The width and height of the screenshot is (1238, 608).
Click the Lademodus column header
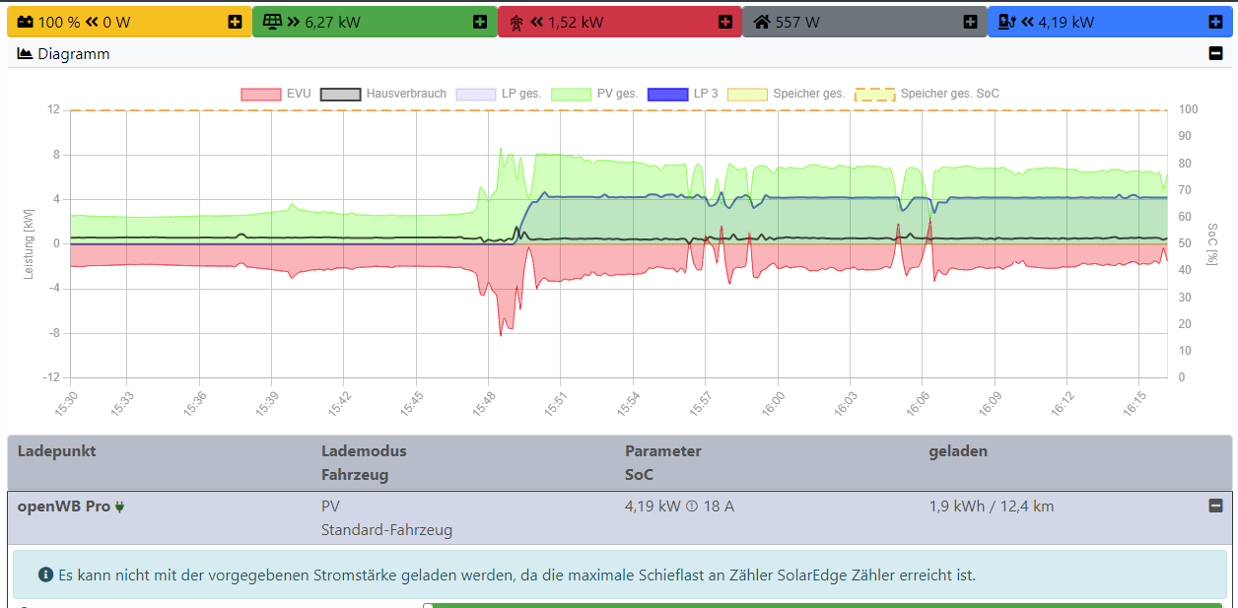(364, 451)
